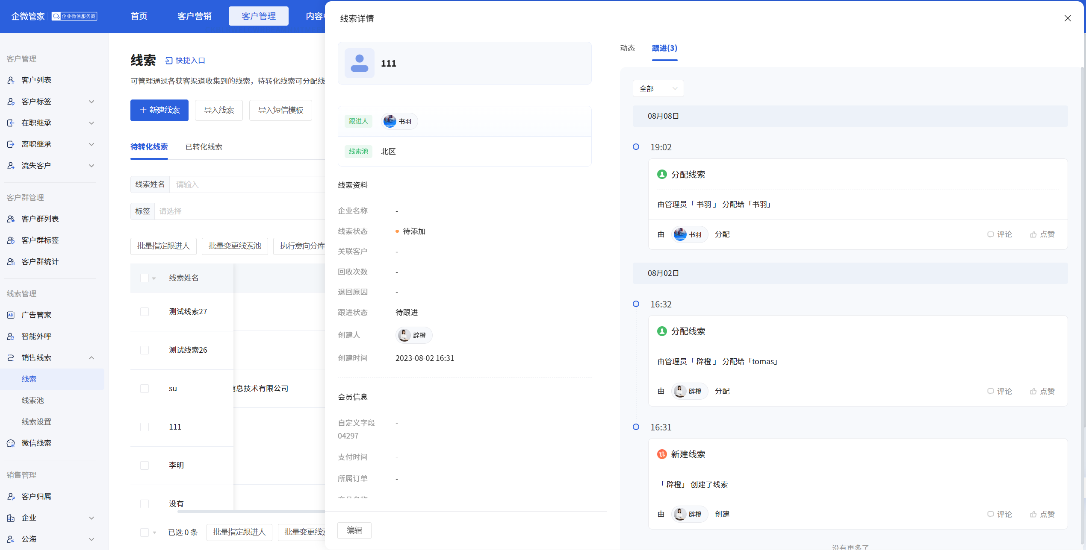This screenshot has height=550, width=1086.
Task: Click 点赞 thumbs-up on 16:32 entry
Action: [1033, 392]
